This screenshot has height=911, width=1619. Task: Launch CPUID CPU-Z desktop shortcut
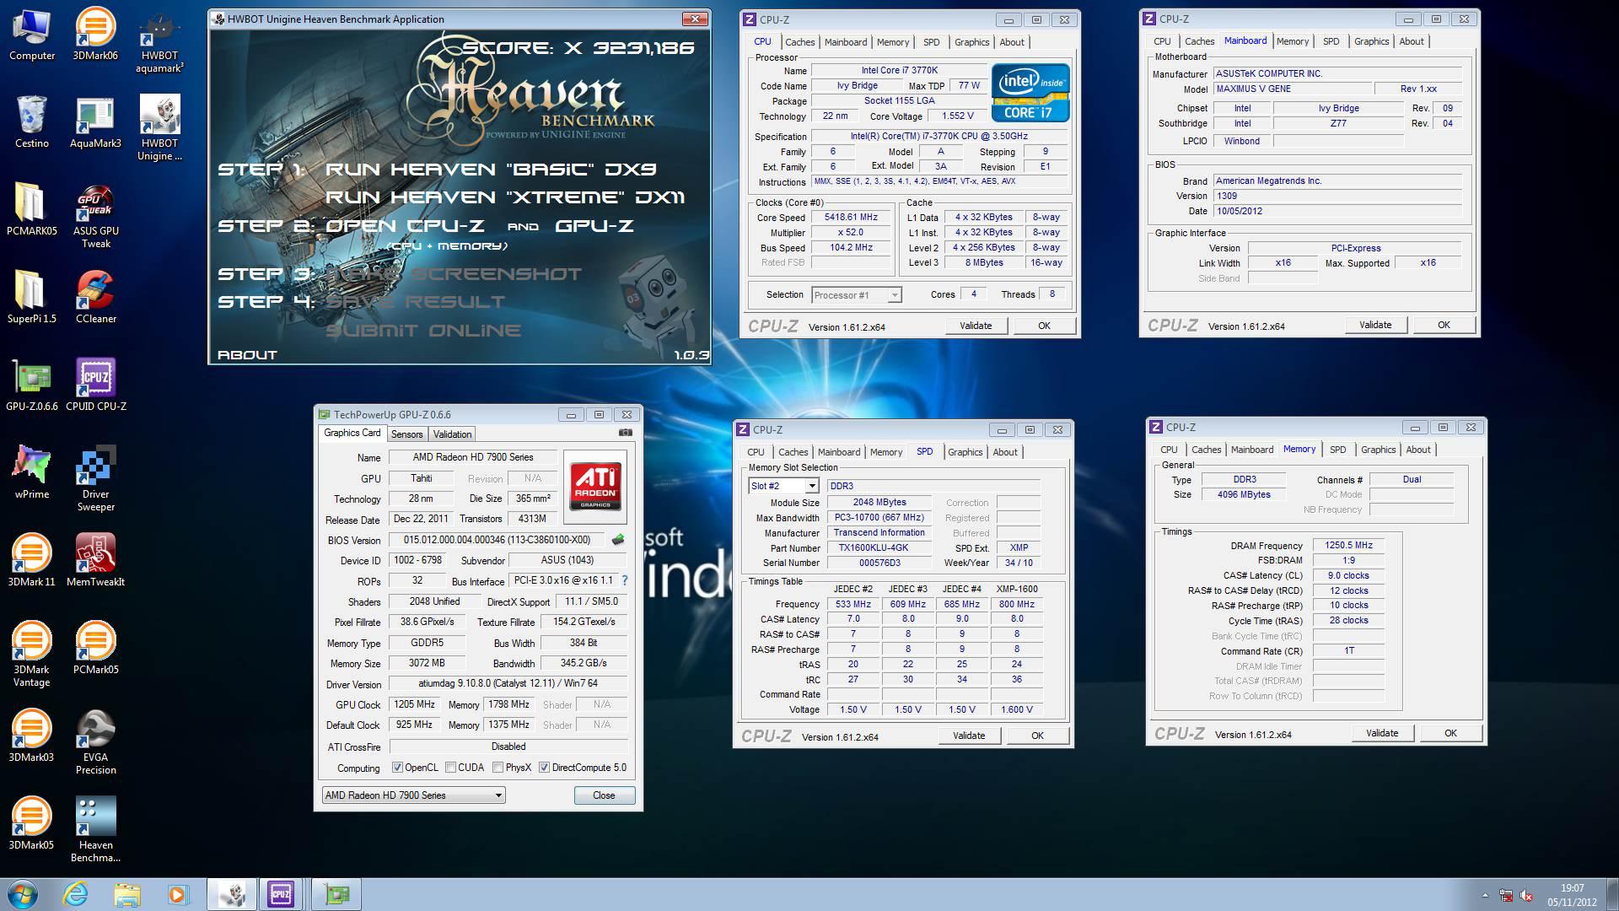pos(95,385)
